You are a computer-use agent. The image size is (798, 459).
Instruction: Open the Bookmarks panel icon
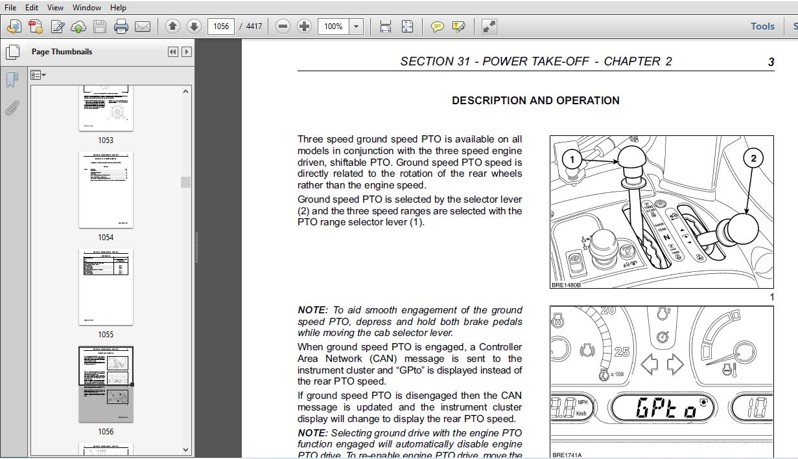coord(12,80)
